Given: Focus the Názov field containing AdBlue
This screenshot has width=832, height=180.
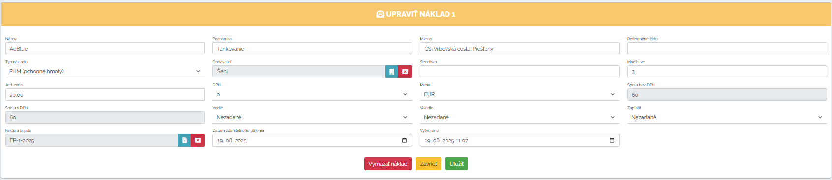Looking at the screenshot, I should pyautogui.click(x=105, y=48).
